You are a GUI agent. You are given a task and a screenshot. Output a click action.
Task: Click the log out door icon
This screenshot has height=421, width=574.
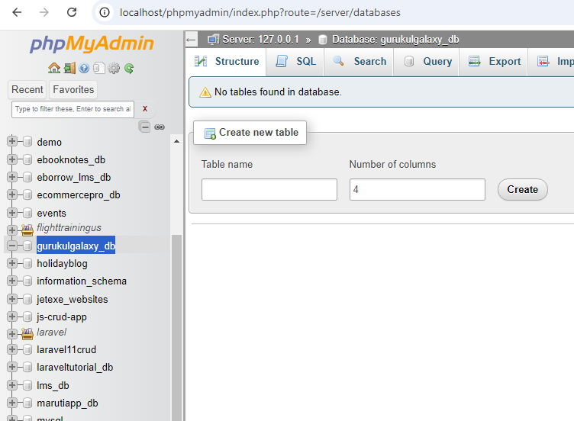(x=69, y=68)
